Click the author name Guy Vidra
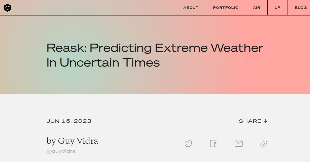This screenshot has width=310, height=162. [72, 141]
